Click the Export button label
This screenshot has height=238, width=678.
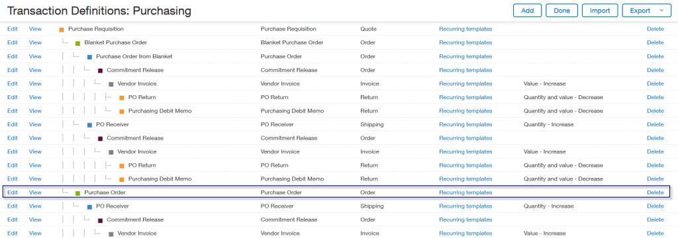pyautogui.click(x=640, y=11)
